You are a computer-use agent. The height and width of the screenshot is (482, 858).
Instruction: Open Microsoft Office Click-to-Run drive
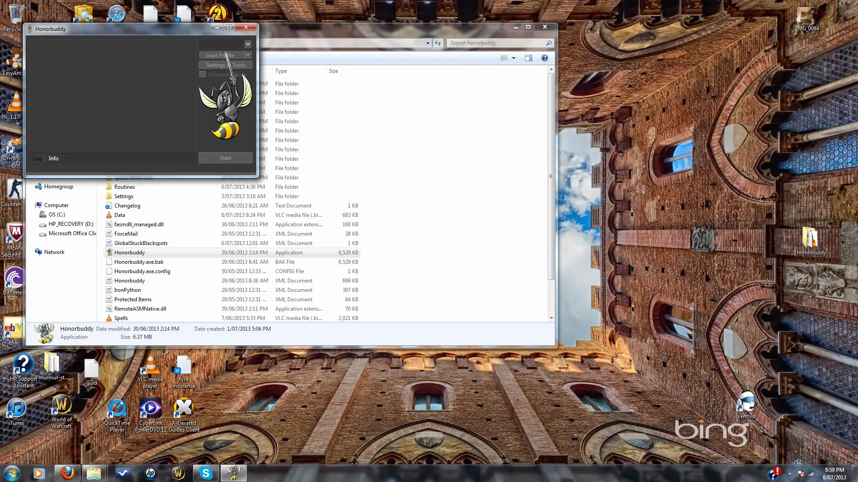point(67,233)
